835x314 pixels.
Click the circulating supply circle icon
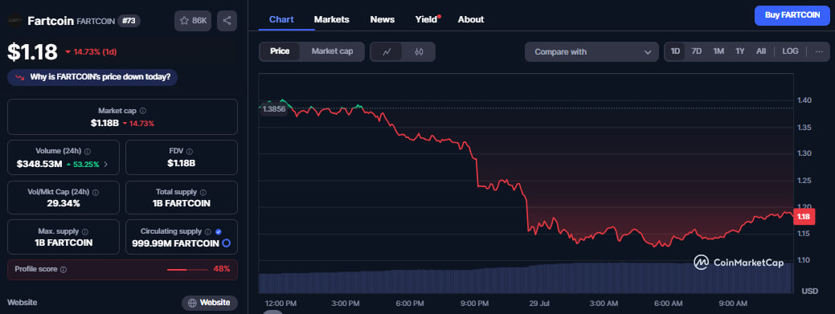tap(227, 243)
